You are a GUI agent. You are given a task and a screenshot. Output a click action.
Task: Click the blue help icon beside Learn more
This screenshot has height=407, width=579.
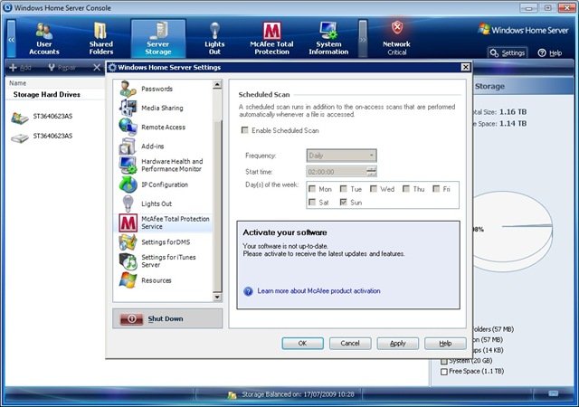click(248, 291)
